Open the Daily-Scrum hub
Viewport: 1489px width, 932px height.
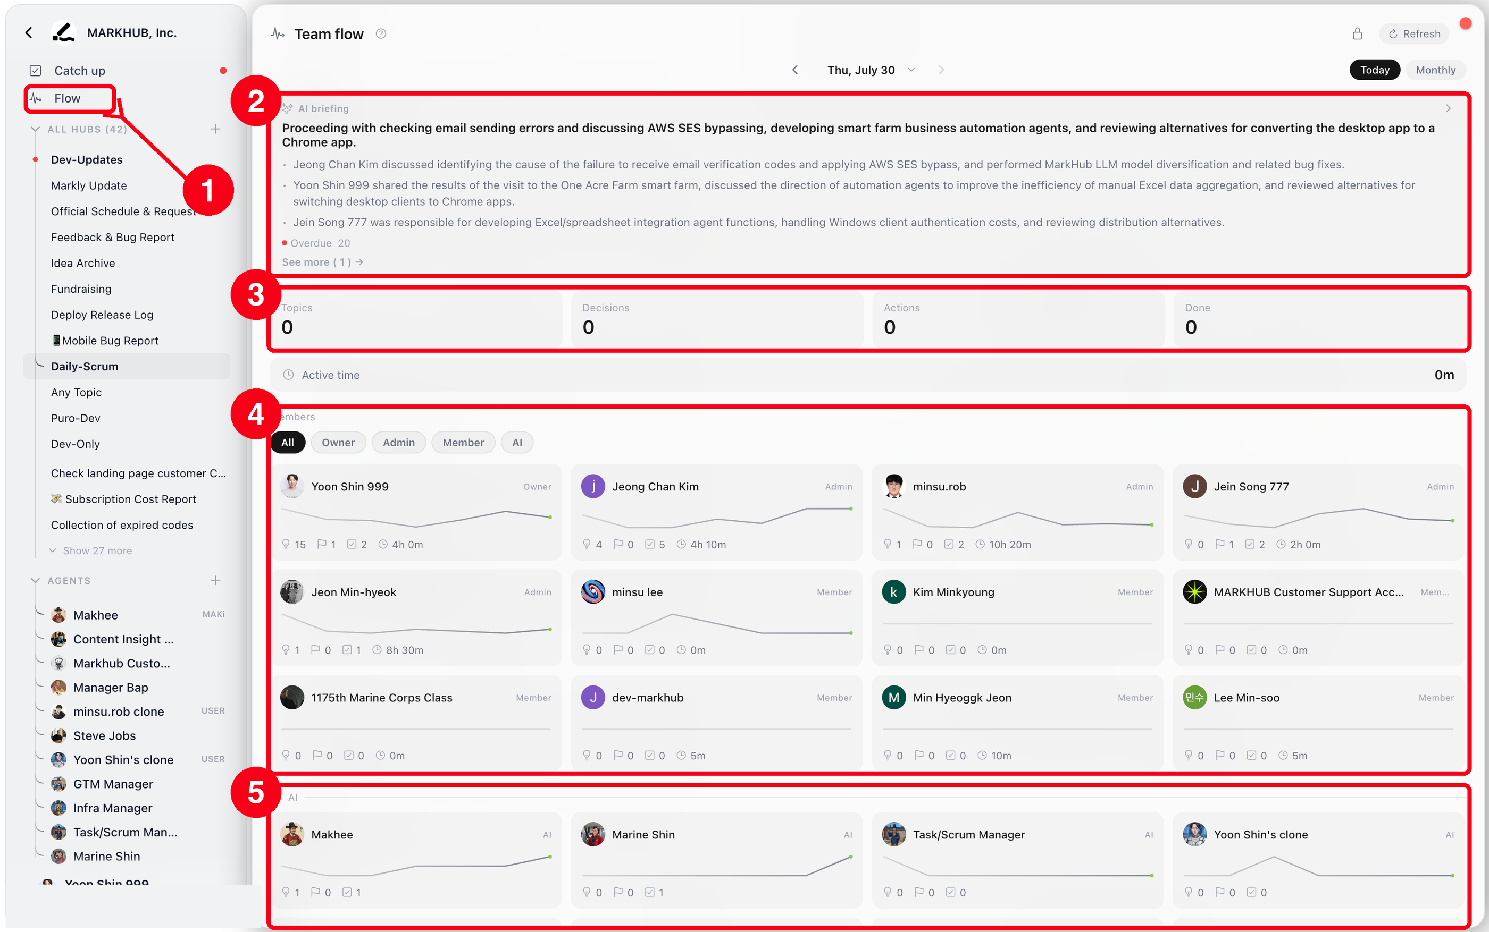(x=127, y=366)
